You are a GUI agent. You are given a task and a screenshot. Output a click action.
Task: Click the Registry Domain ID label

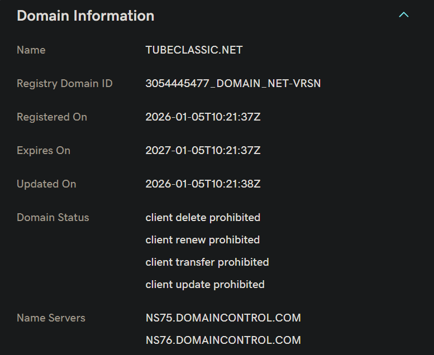[x=65, y=84]
